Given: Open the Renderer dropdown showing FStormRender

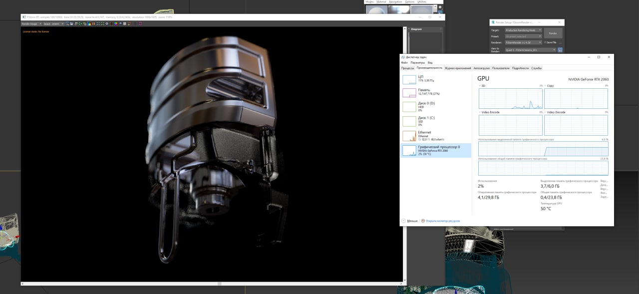Looking at the screenshot, I should [523, 42].
